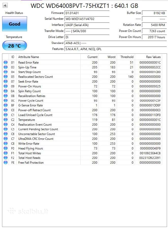This screenshot has height=228, width=168.
Task: Click the Worst column header
Action: click(x=108, y=57)
